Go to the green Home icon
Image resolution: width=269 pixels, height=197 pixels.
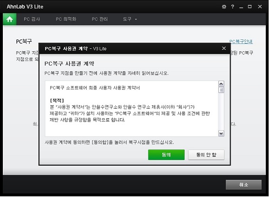coord(10,19)
